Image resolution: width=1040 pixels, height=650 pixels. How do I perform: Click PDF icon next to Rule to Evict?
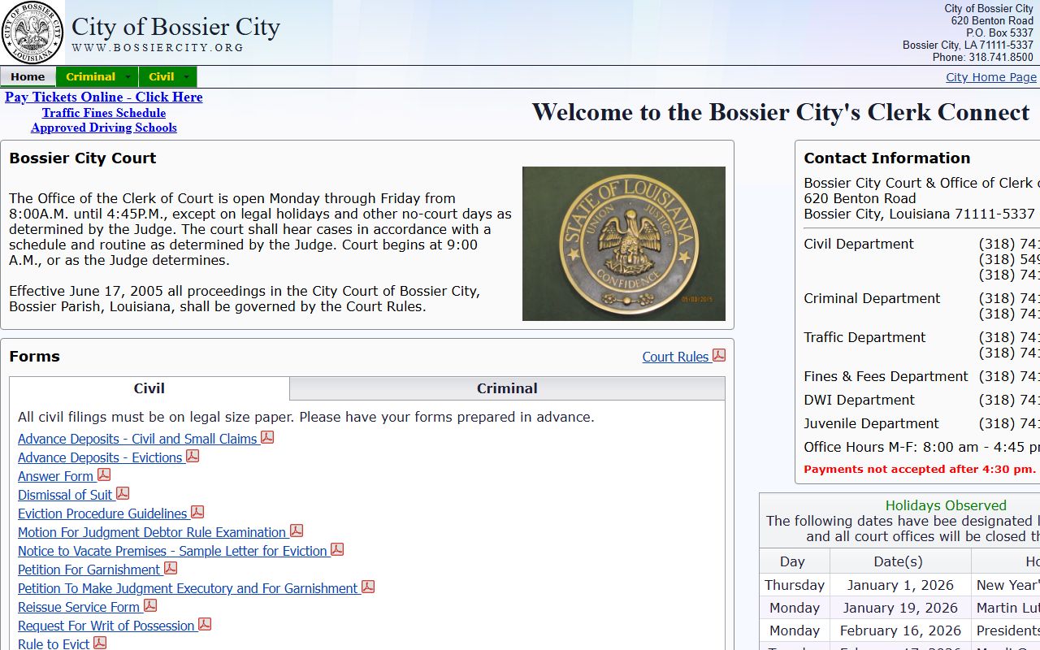[100, 643]
